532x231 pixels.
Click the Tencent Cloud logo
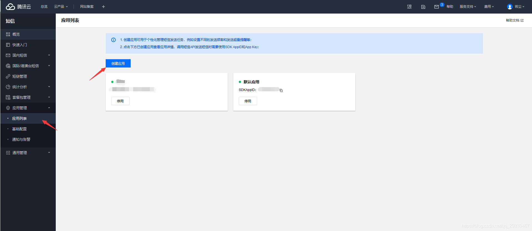18,7
